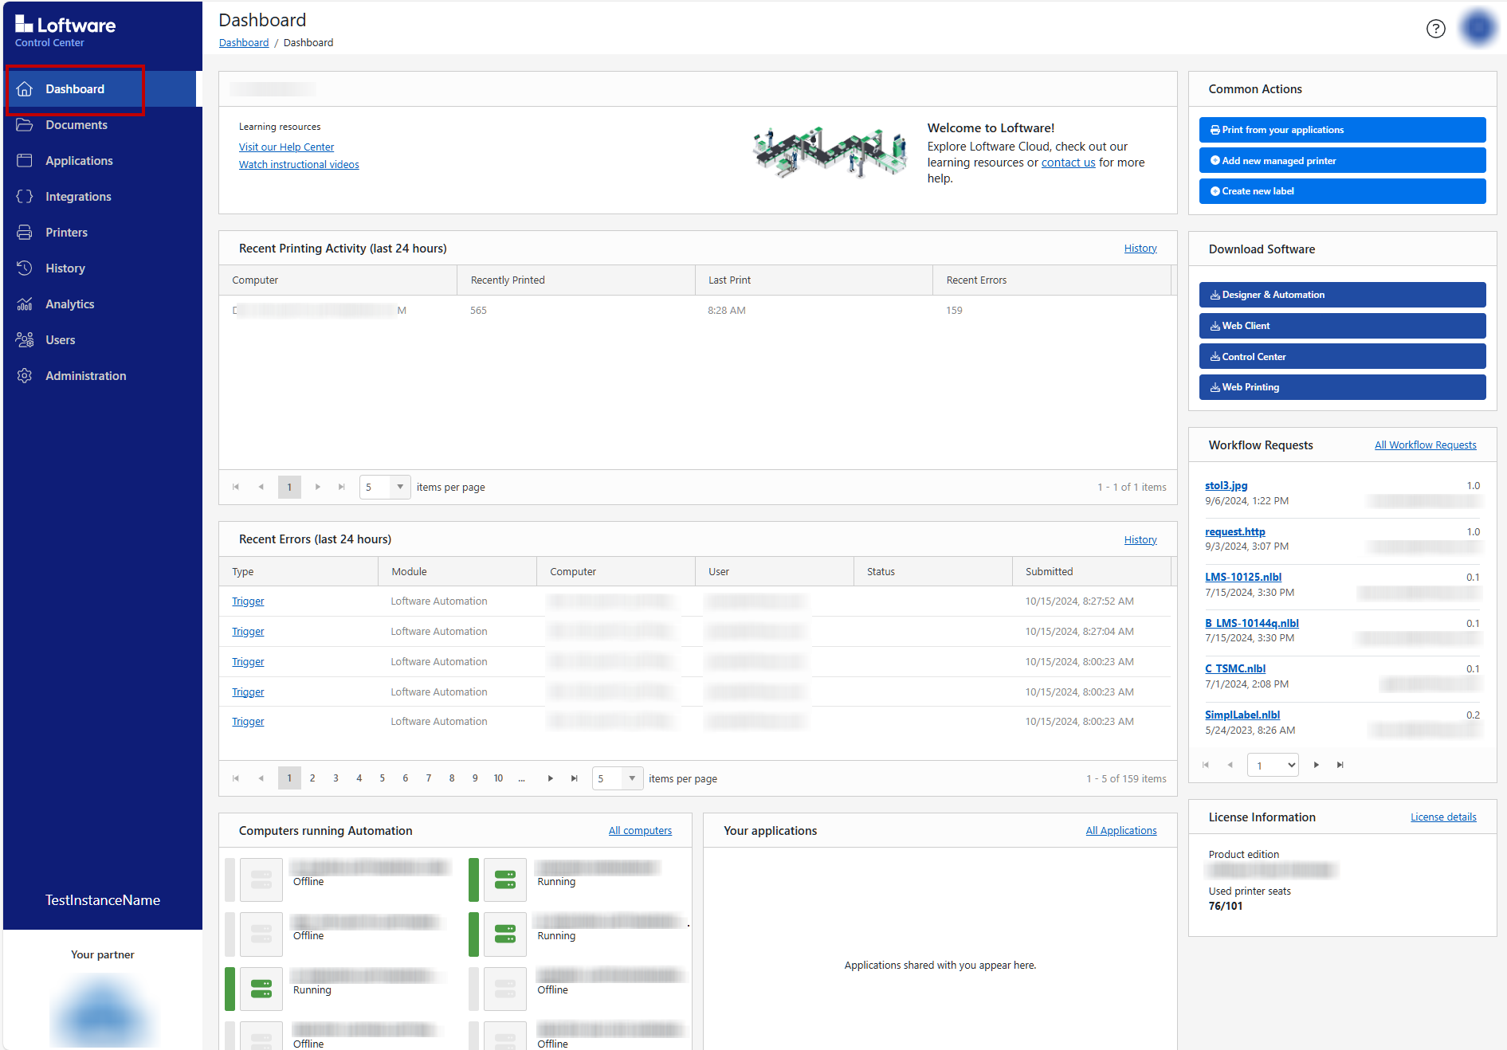Click the Analytics chart icon
The height and width of the screenshot is (1050, 1507).
tap(25, 304)
